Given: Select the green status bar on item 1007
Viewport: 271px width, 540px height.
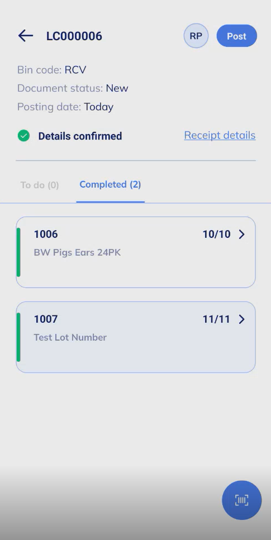Looking at the screenshot, I should (x=18, y=337).
